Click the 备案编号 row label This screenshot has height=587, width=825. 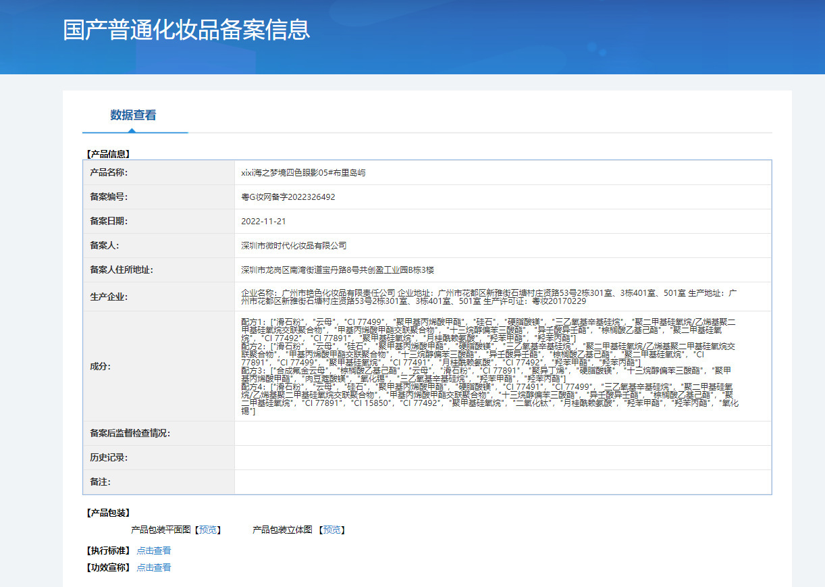109,197
